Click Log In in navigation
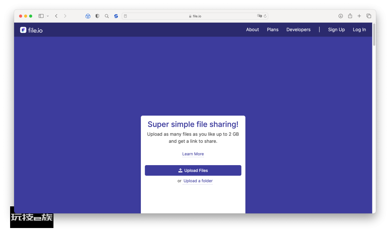This screenshot has width=390, height=232. coord(359,30)
